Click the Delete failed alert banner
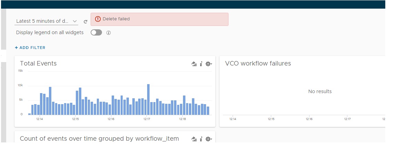Screen dimensions: 397x150 pos(159,19)
